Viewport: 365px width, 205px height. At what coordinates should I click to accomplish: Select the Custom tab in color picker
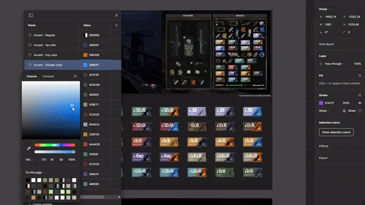[x=31, y=76]
